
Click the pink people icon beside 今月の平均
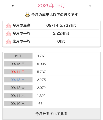(x=9, y=33)
